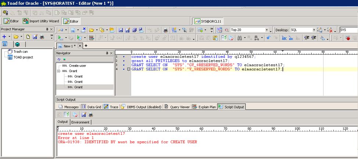Select the Output sub-tab
The height and width of the screenshot is (159, 358).
[x=63, y=122]
